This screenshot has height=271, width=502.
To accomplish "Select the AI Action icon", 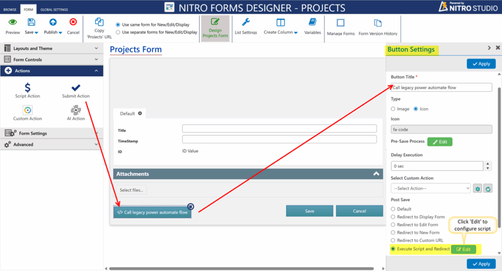I will tap(75, 110).
